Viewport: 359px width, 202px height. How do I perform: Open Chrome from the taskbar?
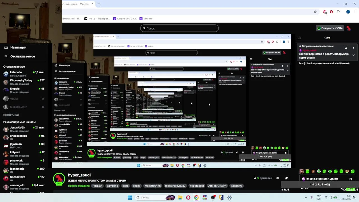[x=196, y=198]
